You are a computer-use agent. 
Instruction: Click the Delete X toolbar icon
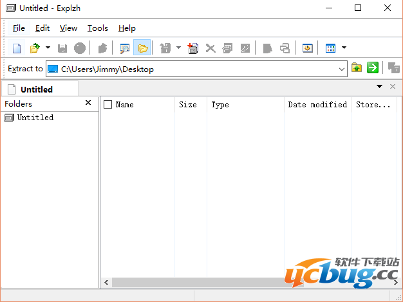click(210, 48)
